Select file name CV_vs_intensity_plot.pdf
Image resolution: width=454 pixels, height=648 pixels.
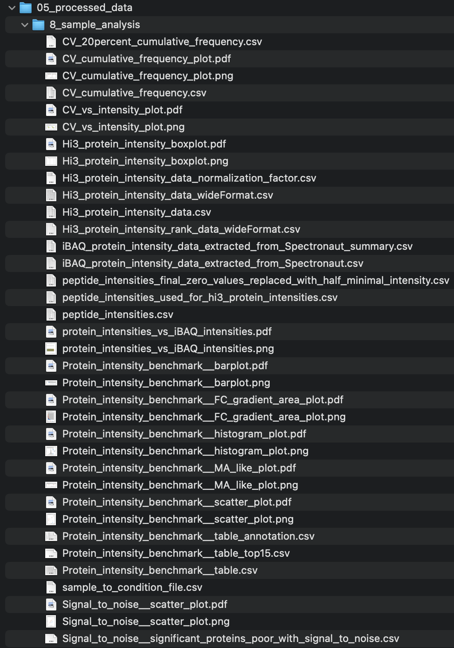coord(122,110)
